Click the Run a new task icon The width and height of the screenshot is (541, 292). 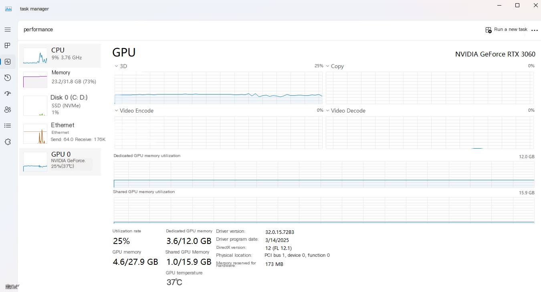coord(489,30)
